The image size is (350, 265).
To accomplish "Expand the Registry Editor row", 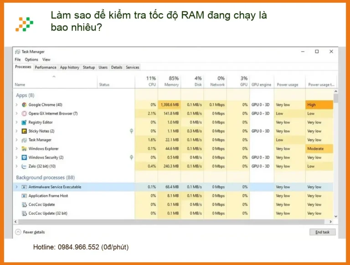I will (x=16, y=122).
